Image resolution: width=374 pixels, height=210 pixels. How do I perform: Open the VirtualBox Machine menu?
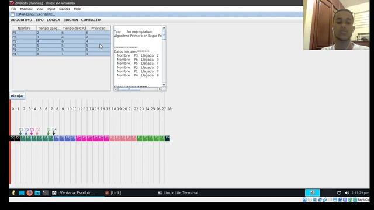click(x=26, y=9)
